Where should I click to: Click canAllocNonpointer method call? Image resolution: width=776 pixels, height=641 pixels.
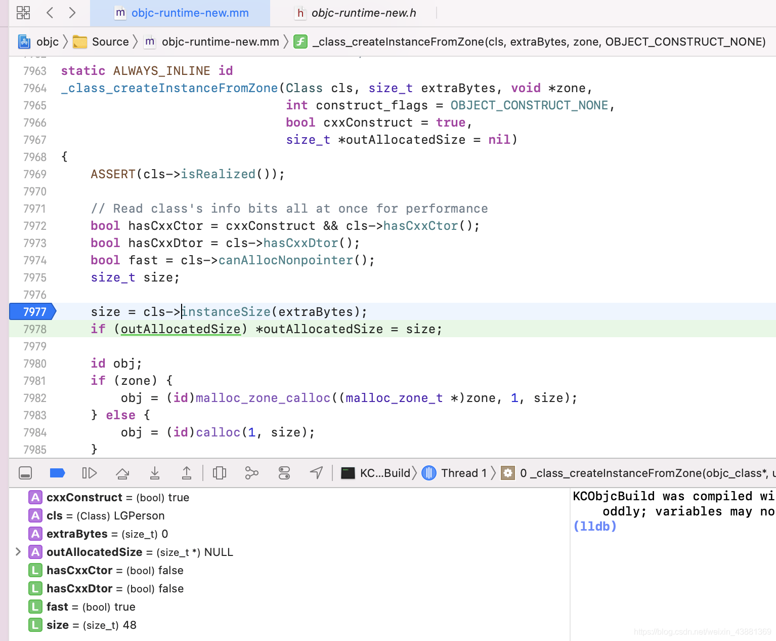(x=286, y=260)
